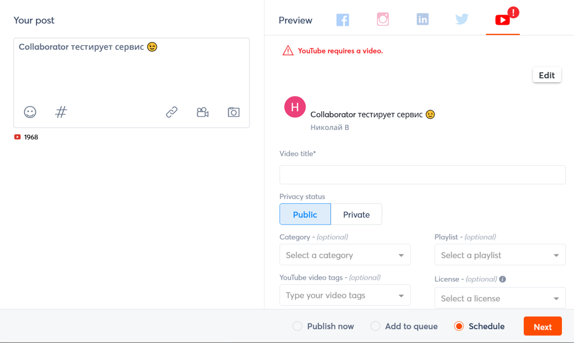This screenshot has width=574, height=343.
Task: Add a video with the video camera icon
Action: coord(202,112)
